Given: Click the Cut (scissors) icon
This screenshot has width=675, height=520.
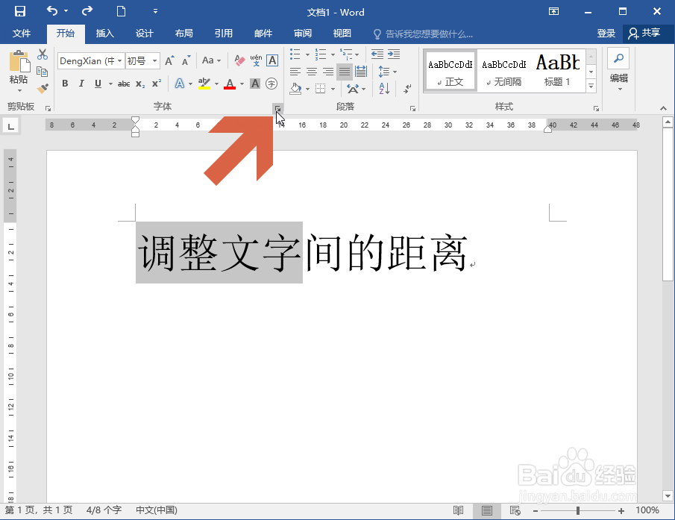Looking at the screenshot, I should 43,54.
